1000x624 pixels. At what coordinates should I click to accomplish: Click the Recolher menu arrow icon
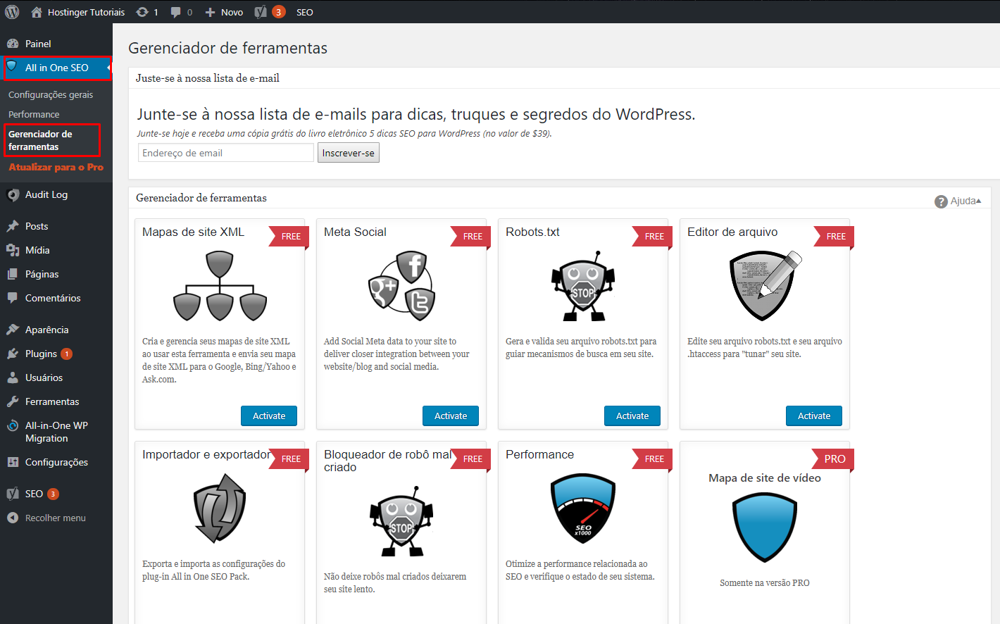pos(13,518)
